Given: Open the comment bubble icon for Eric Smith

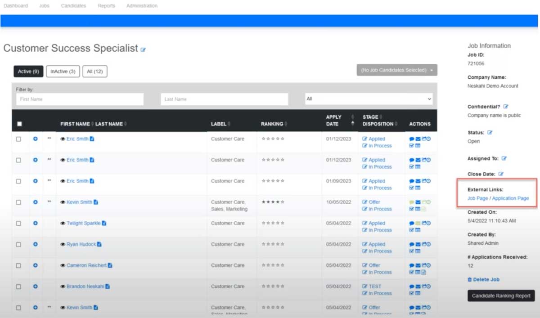Looking at the screenshot, I should [x=412, y=139].
